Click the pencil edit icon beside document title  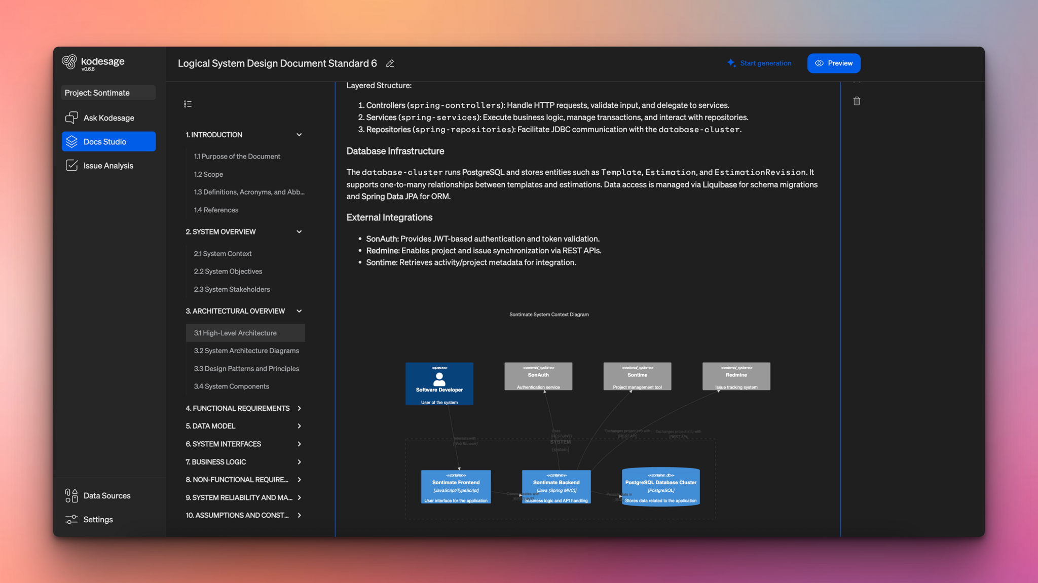click(x=390, y=63)
